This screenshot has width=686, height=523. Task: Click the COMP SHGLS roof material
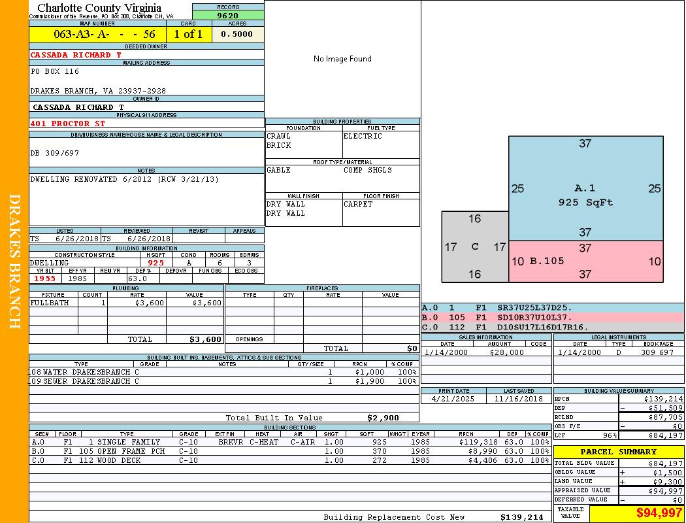367,170
